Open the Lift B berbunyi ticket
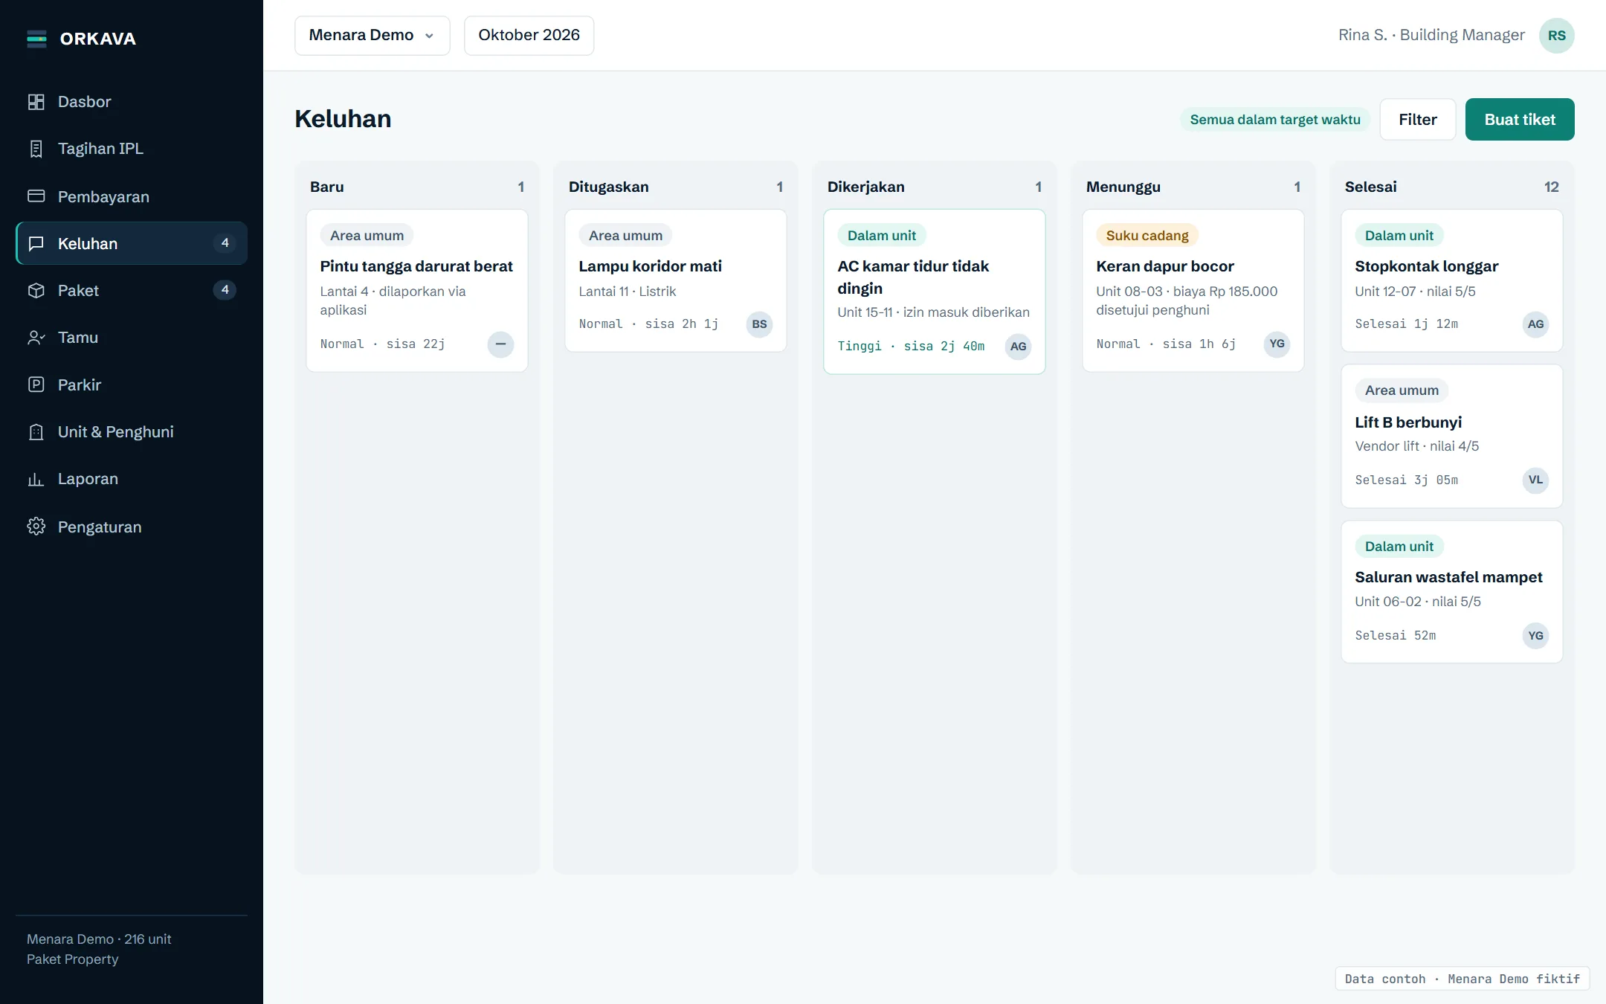Screen dimensions: 1606x1004 click(1451, 437)
